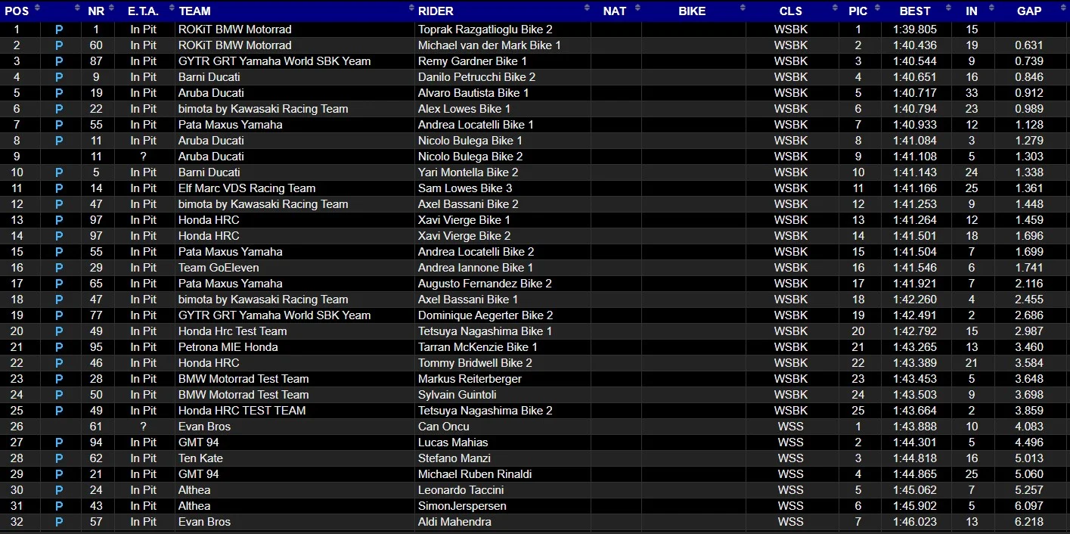The height and width of the screenshot is (534, 1070).
Task: Click team 'Ten Kate'
Action: 200,458
